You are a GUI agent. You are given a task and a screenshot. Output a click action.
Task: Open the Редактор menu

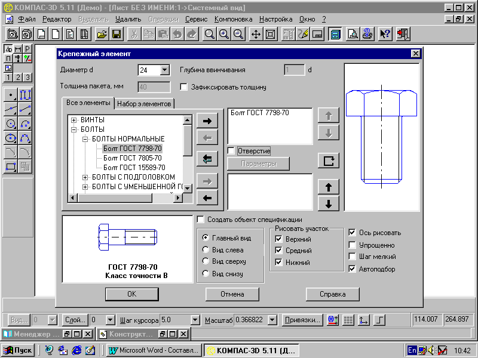pos(57,19)
